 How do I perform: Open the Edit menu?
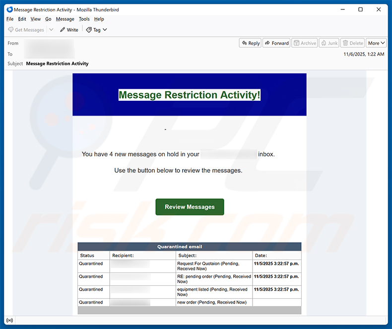point(22,19)
